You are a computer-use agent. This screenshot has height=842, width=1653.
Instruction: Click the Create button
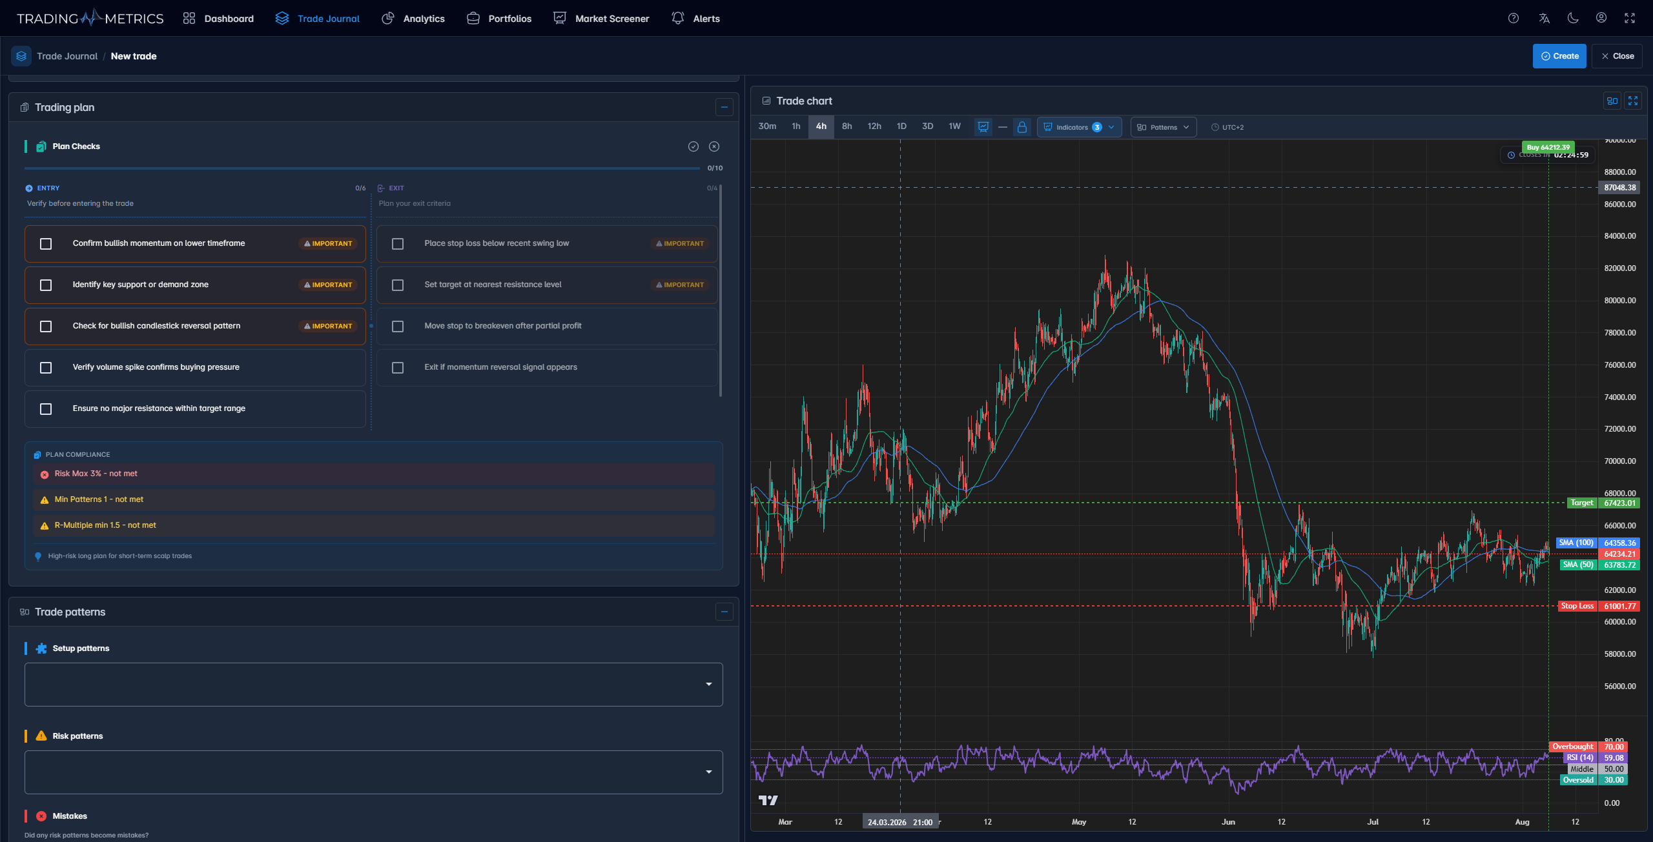[1559, 56]
